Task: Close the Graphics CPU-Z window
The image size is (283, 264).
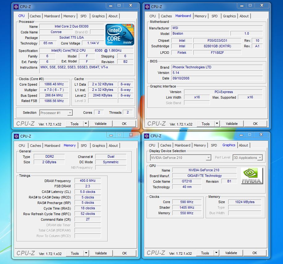Action: click(261, 134)
